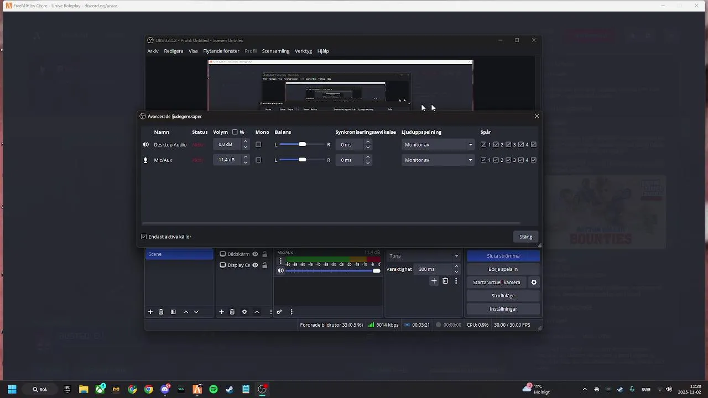
Task: Open Inställningar button
Action: [503, 309]
